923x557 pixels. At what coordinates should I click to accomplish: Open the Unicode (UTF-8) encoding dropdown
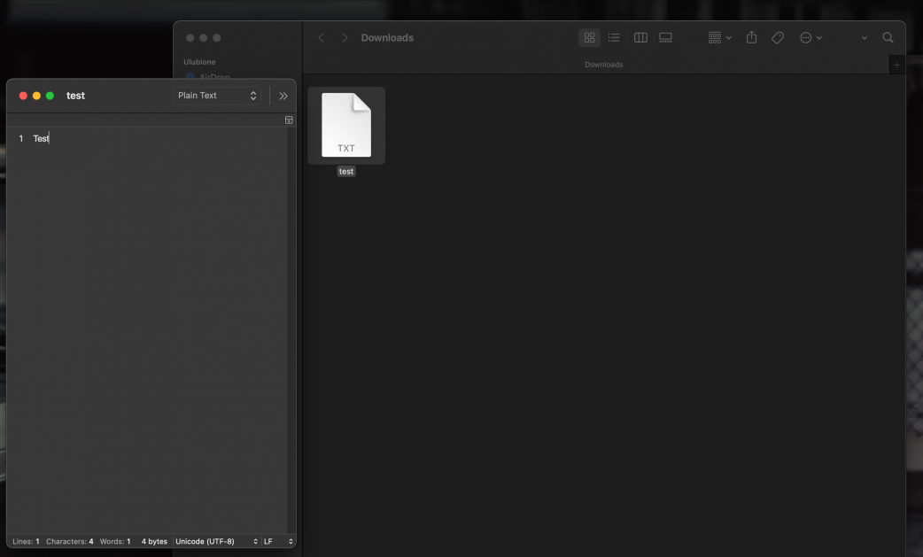point(216,541)
